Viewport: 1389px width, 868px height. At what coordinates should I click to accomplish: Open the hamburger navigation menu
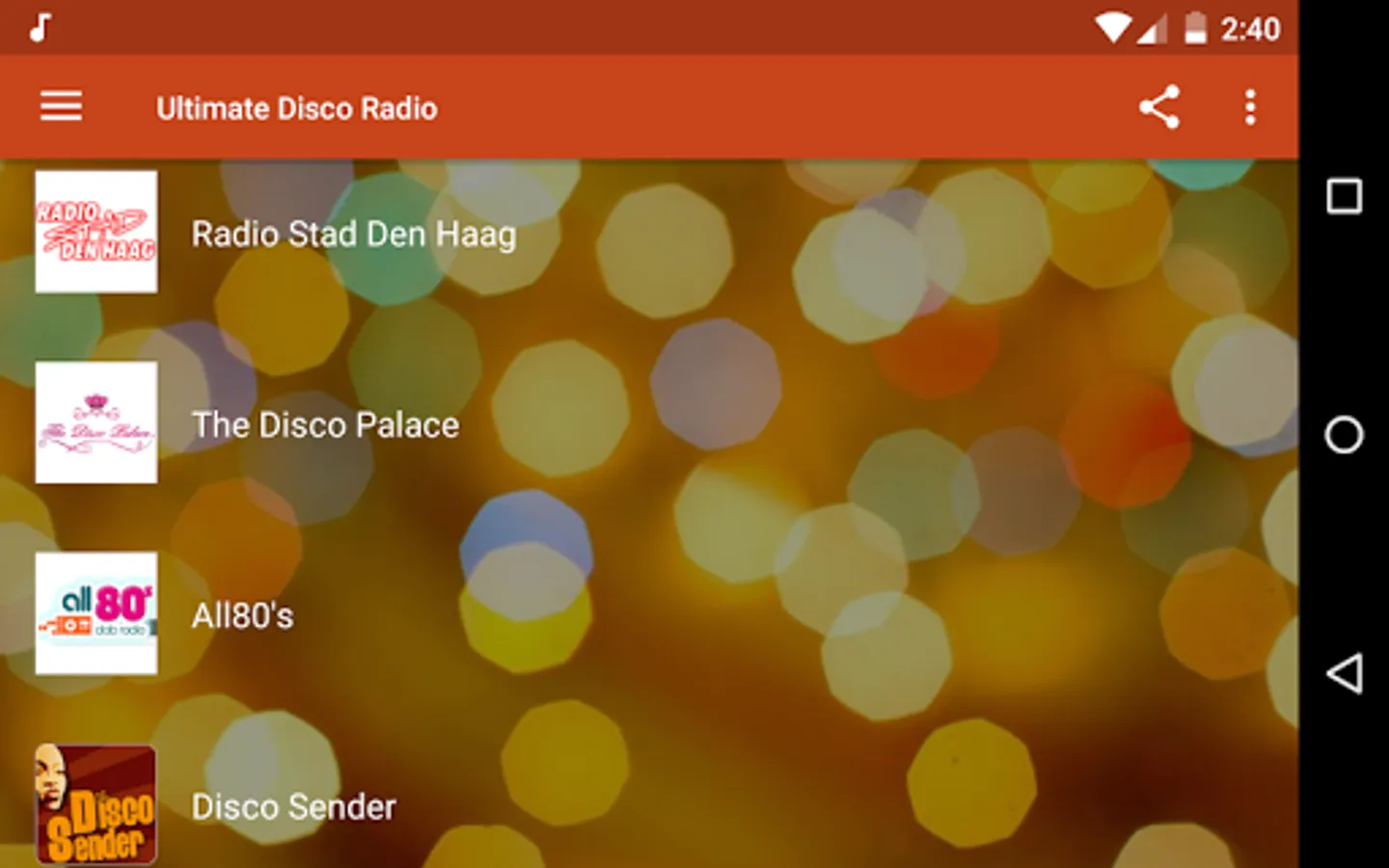pyautogui.click(x=61, y=106)
